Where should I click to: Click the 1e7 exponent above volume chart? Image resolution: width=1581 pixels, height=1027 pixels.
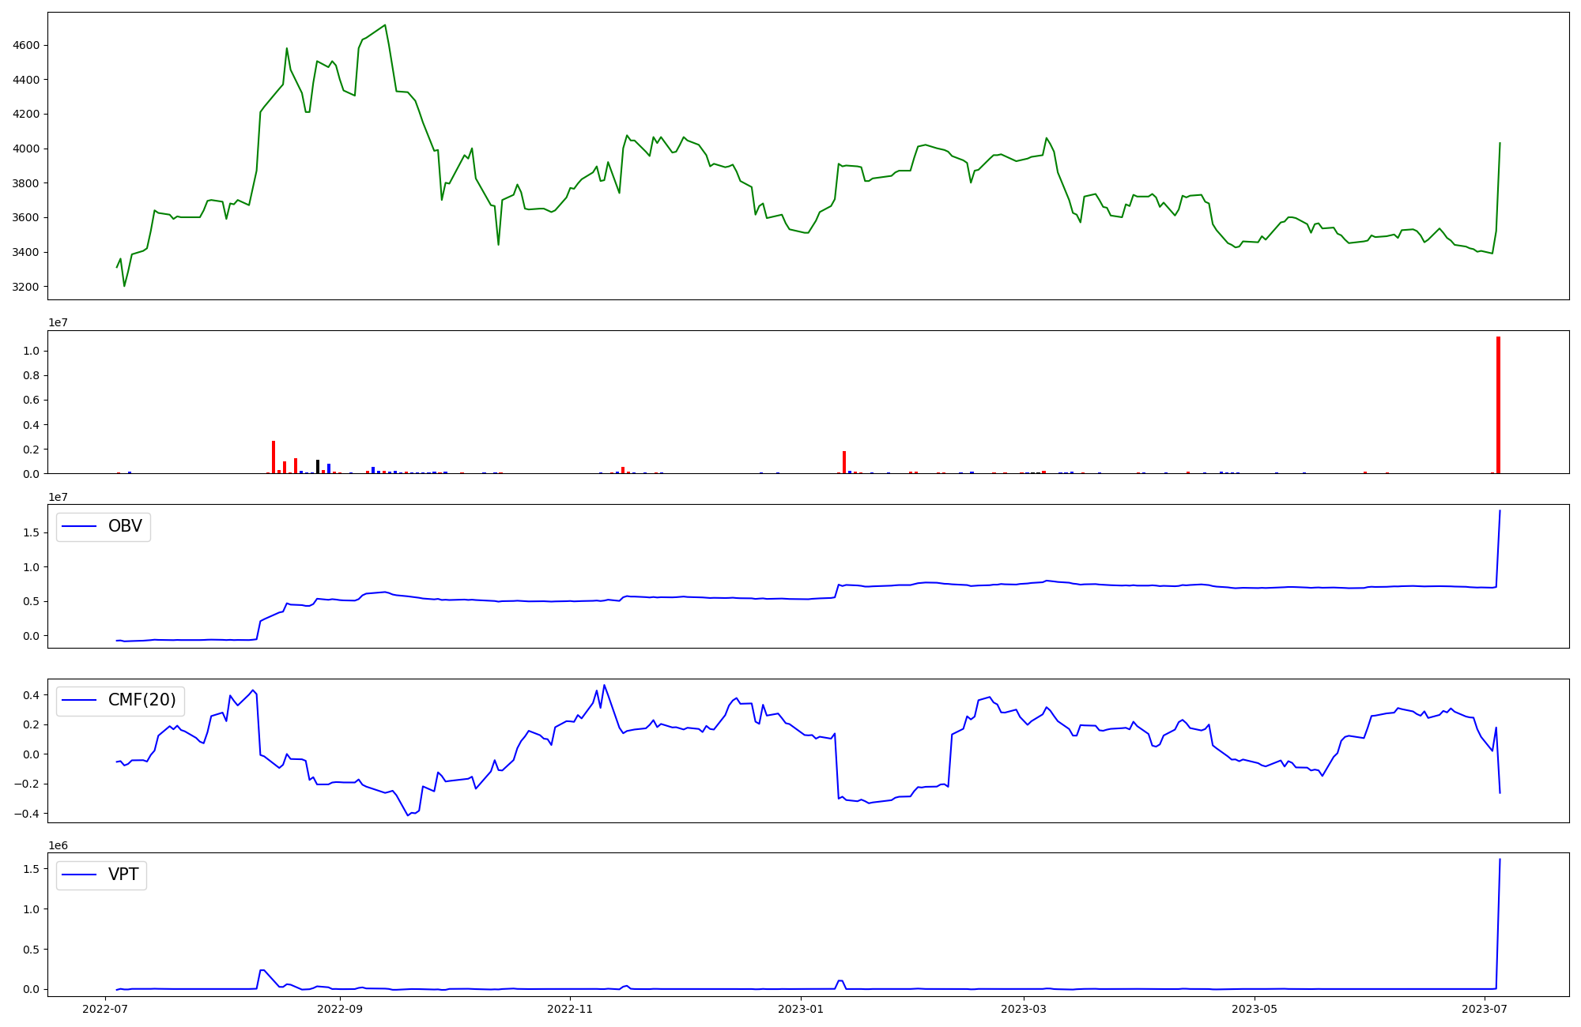(58, 322)
